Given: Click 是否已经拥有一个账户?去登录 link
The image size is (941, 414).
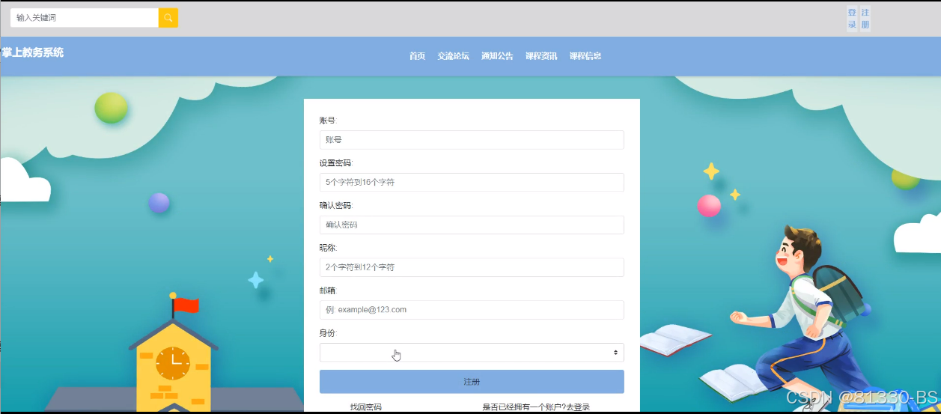Looking at the screenshot, I should tap(536, 407).
